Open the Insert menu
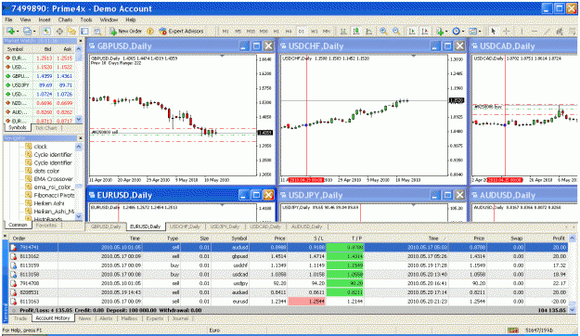The height and width of the screenshot is (336, 580). tap(45, 19)
